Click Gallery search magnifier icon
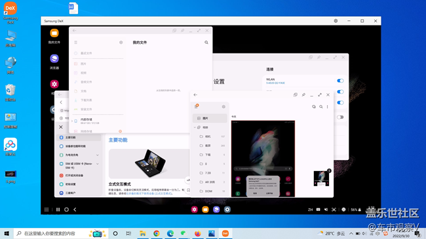 click(321, 106)
